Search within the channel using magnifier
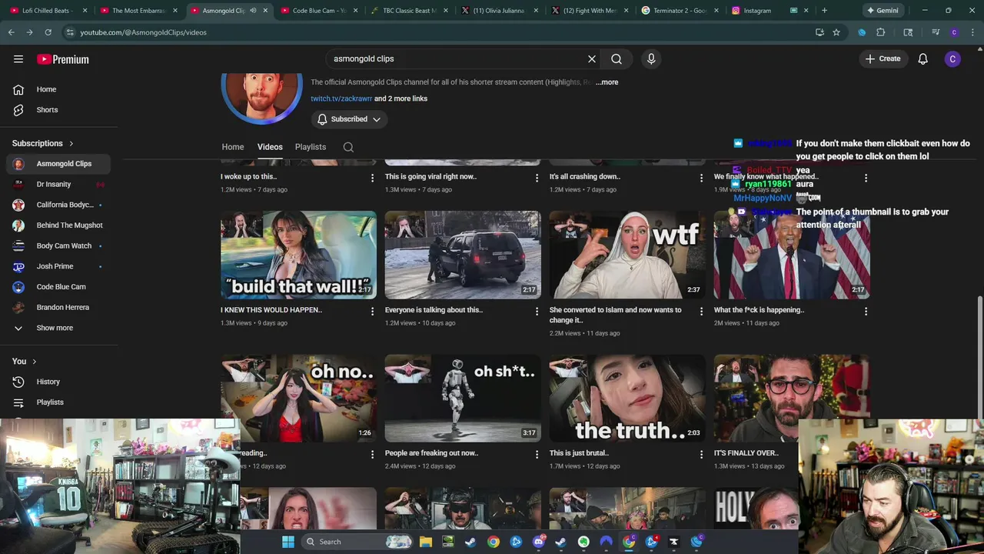Screen dimensions: 984x554 [x=348, y=147]
